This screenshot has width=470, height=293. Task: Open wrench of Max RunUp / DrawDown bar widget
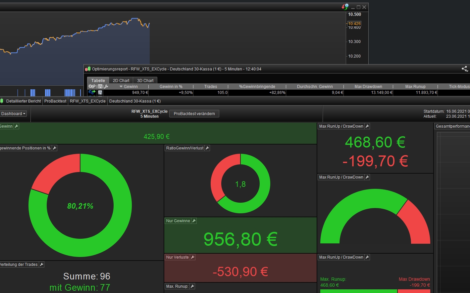[367, 257]
